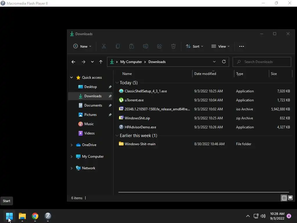
Task: Click the Windows-Shit-main folder icon
Action: (x=121, y=144)
